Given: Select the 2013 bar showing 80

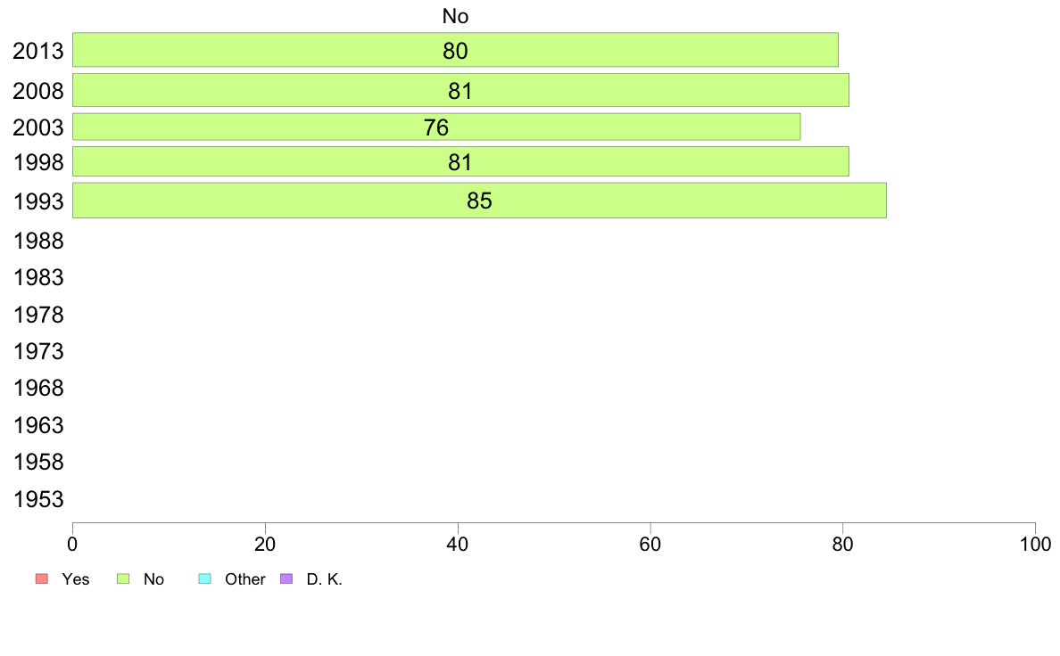Looking at the screenshot, I should (x=455, y=50).
